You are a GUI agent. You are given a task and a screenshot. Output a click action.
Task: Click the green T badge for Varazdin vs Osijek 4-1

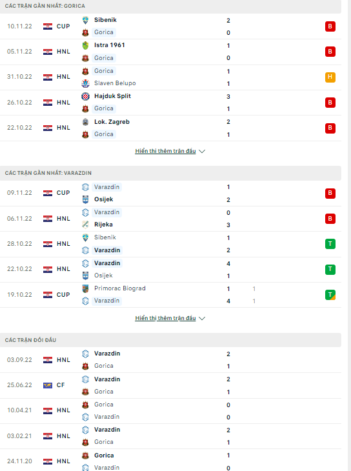[x=330, y=270]
